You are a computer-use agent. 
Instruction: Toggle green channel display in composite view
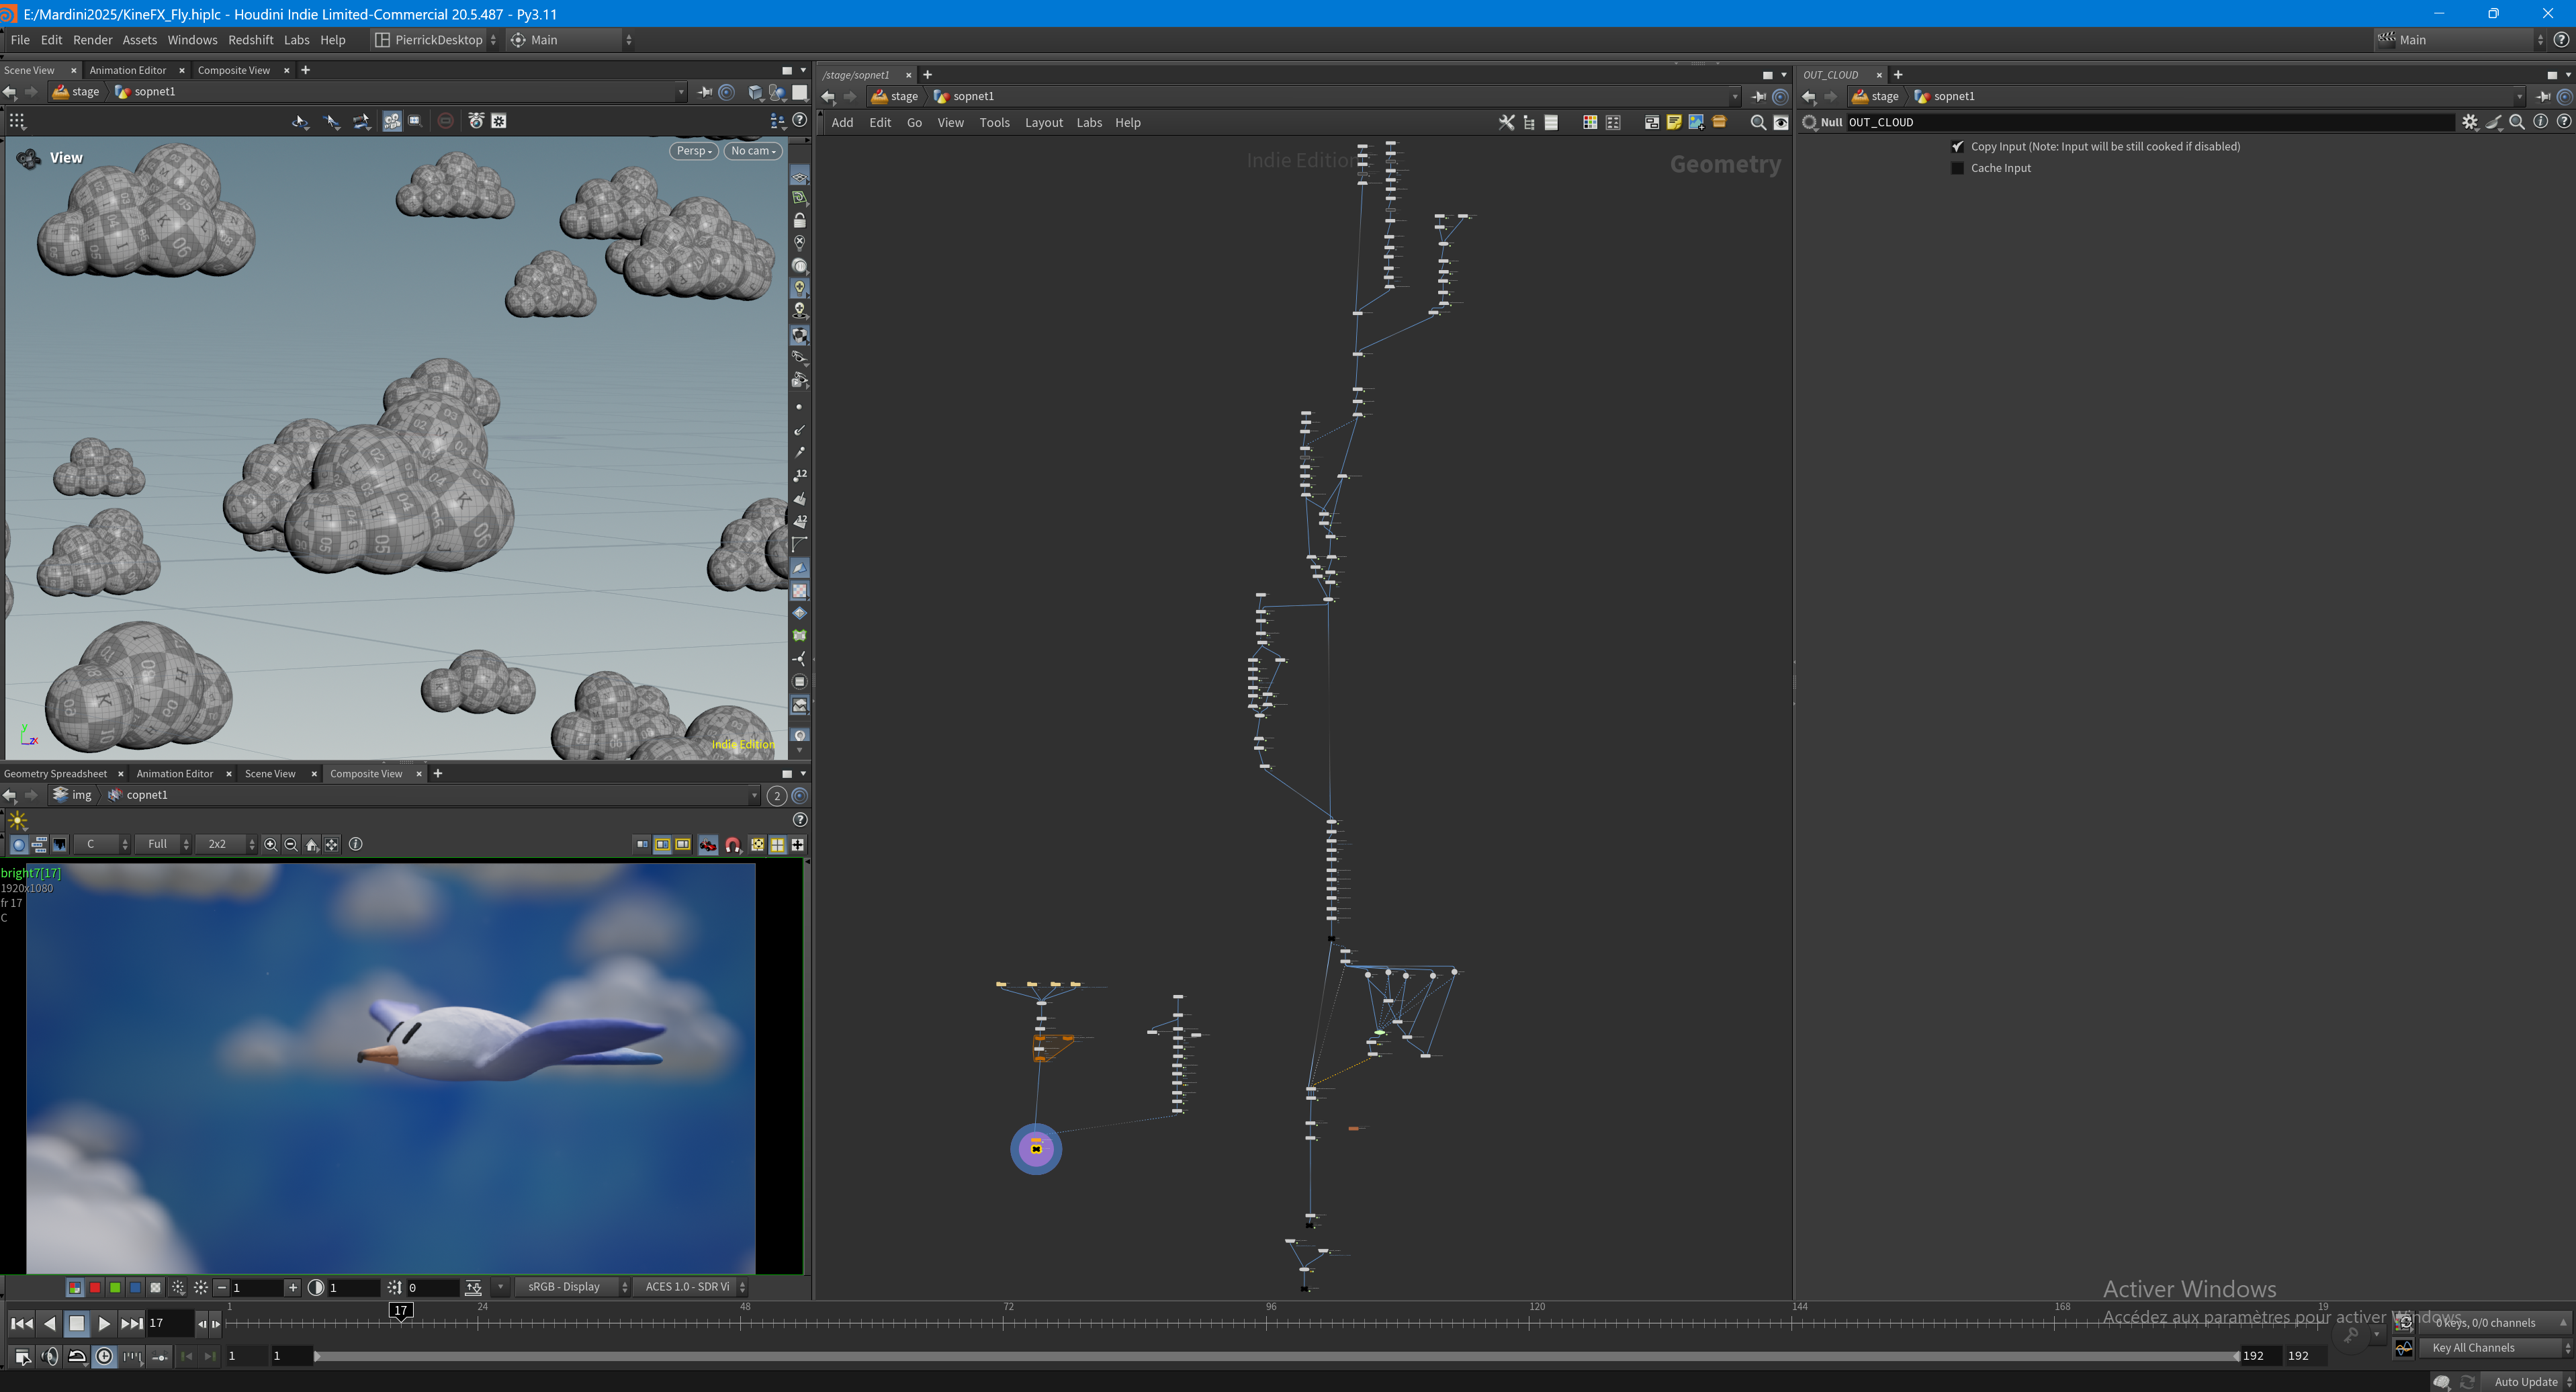pos(115,1287)
